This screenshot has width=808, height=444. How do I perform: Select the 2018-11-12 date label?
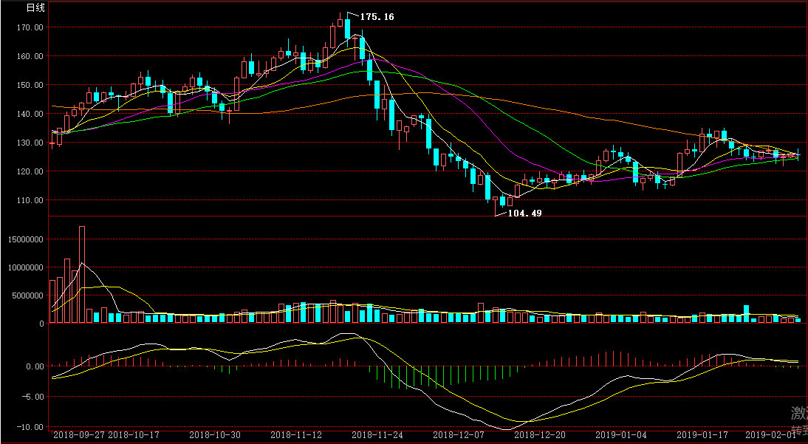pos(295,435)
